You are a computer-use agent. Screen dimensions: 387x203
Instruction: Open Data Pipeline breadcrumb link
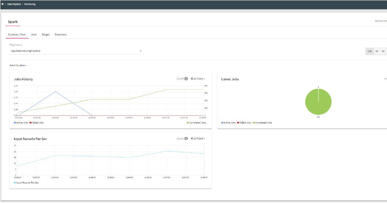click(x=14, y=4)
